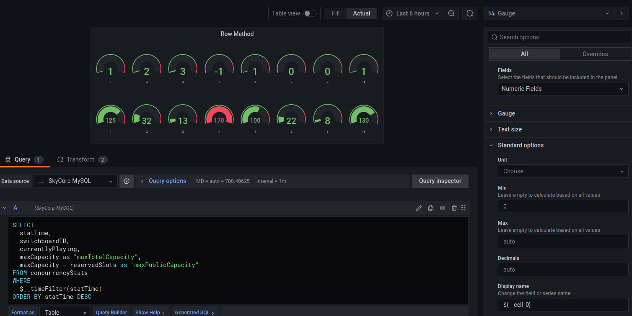Click the SkyCorp MySQL data source logo
Viewport: 632px width, 316px height.
(x=41, y=181)
